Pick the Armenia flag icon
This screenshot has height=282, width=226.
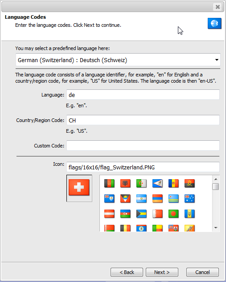[157, 198]
